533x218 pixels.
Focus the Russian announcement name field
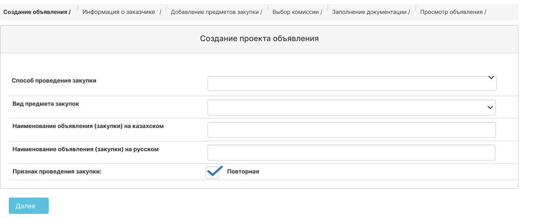coord(351,153)
